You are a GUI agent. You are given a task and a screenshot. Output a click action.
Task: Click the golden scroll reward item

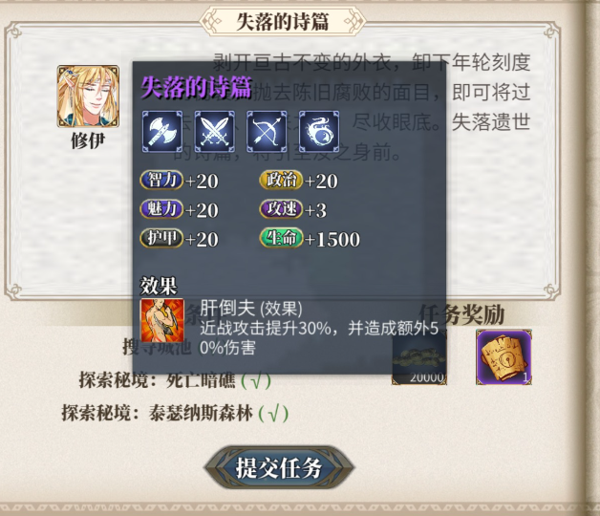(504, 356)
